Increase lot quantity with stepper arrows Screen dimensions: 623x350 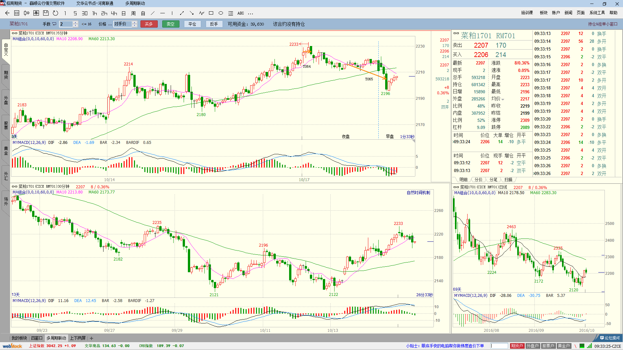pyautogui.click(x=76, y=23)
